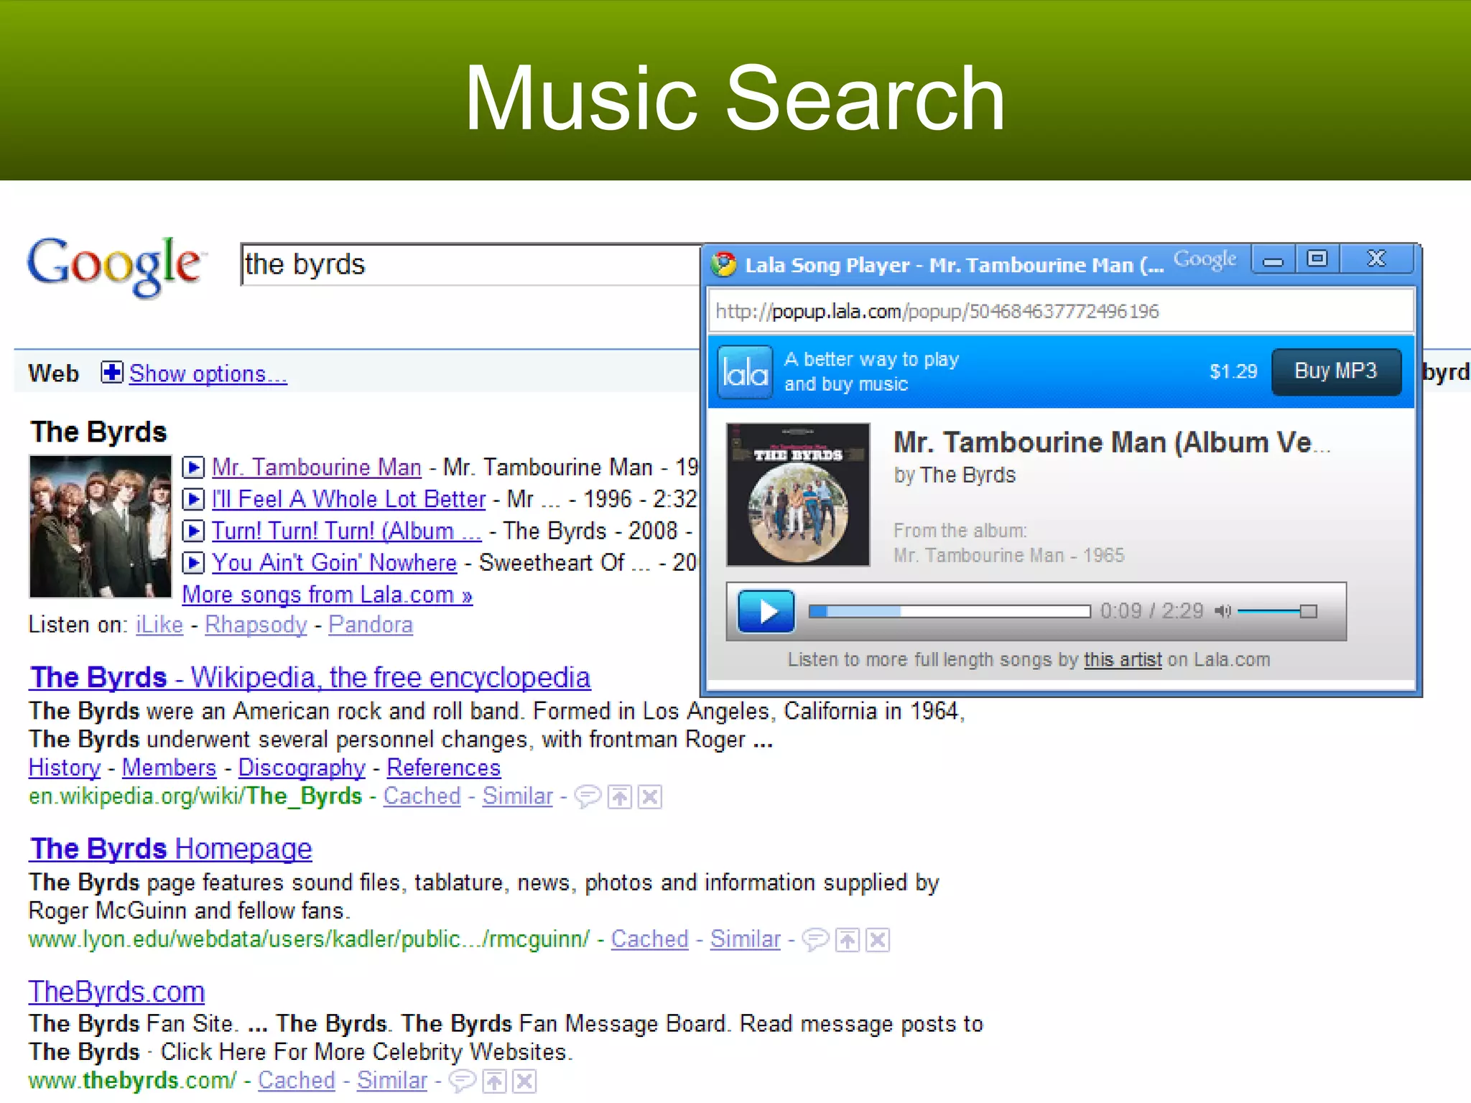
Task: Click '$1.29' price text
Action: pyautogui.click(x=1233, y=371)
